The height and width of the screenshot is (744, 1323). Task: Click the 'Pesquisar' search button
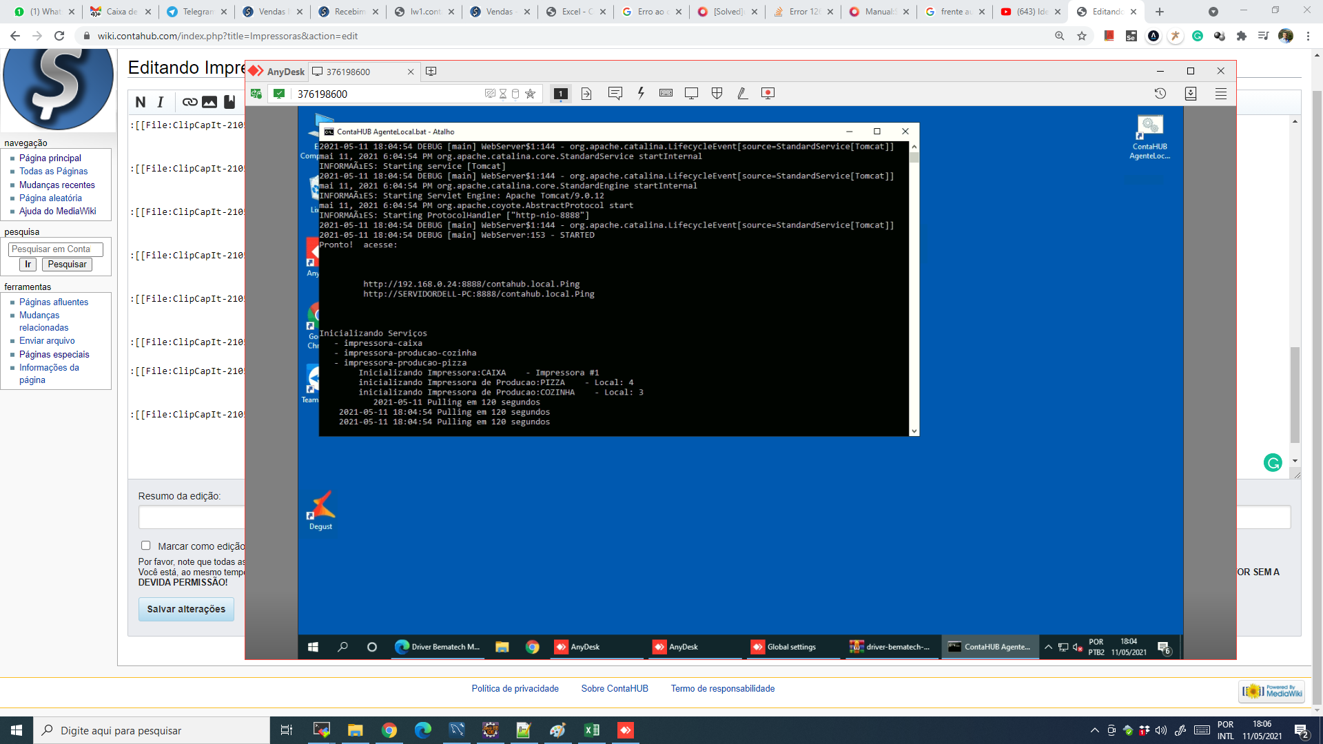click(67, 265)
